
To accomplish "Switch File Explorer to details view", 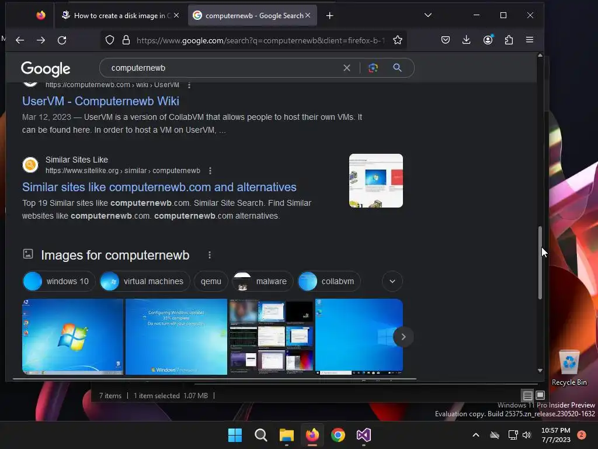I will click(527, 395).
